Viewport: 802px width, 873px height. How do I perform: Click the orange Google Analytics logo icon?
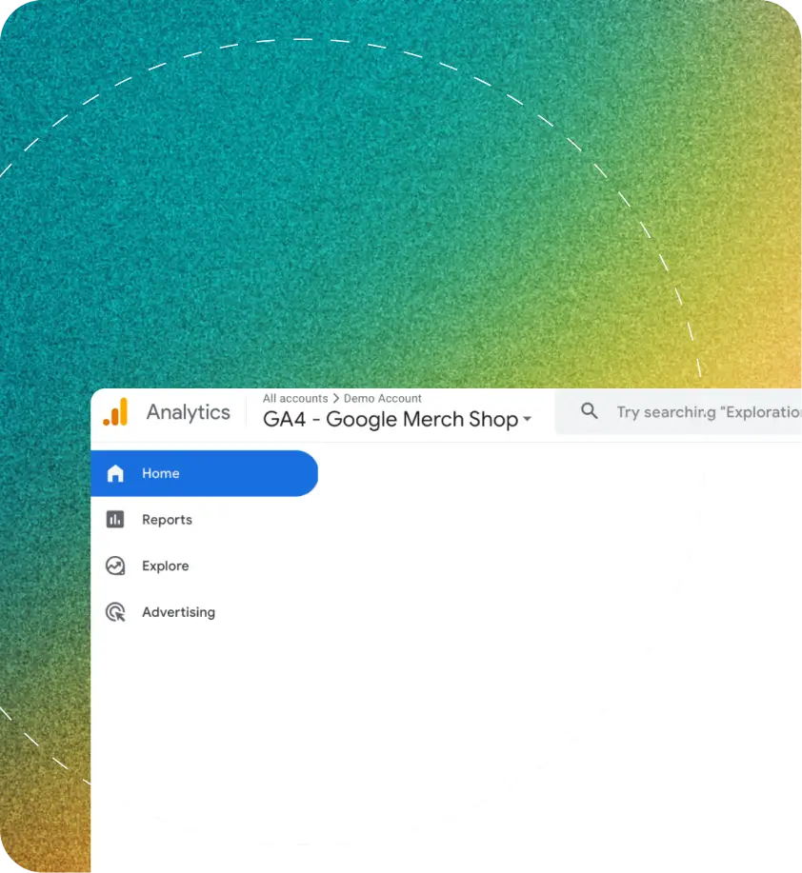[115, 412]
